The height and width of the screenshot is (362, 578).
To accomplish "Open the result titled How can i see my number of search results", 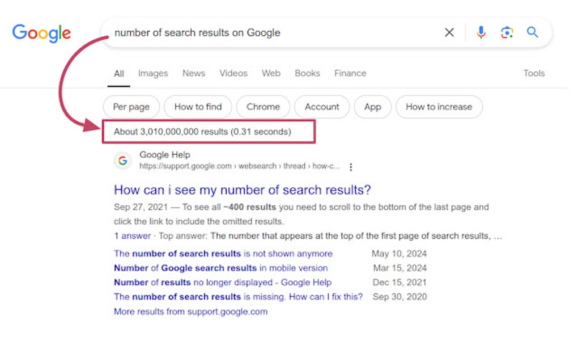I will [x=242, y=190].
